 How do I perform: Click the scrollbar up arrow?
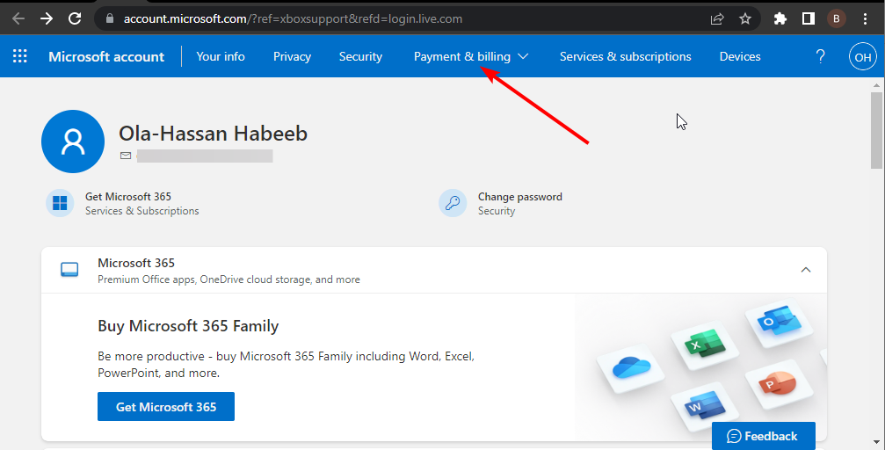coord(876,84)
